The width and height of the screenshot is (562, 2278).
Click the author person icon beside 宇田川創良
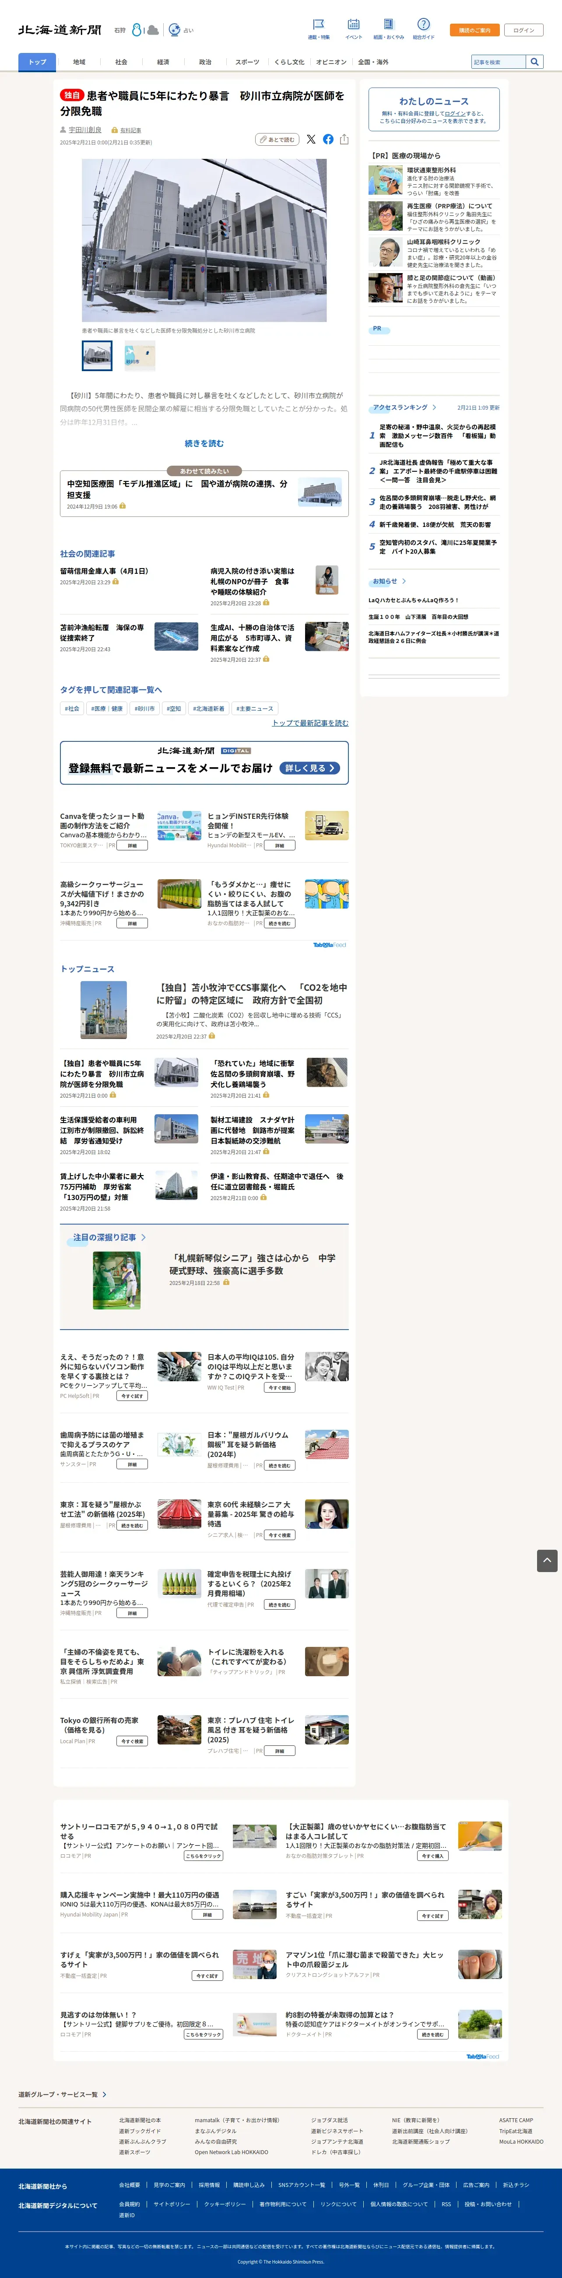tap(63, 129)
